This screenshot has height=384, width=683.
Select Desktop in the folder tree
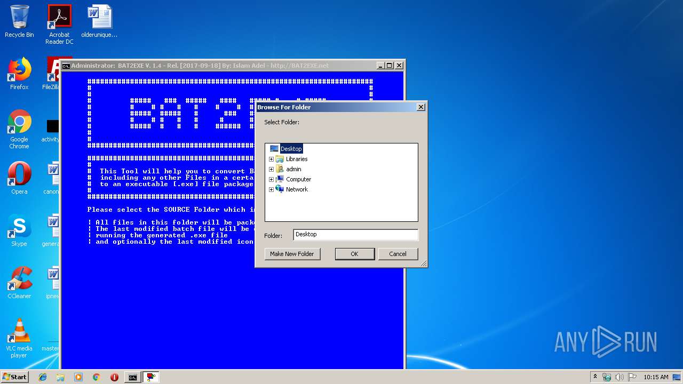point(291,149)
